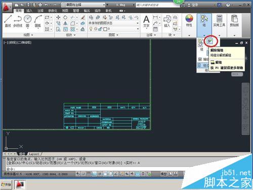This screenshot has width=253, height=190.
Task: Expand the Layers (图层) panel
Action: click(x=113, y=35)
